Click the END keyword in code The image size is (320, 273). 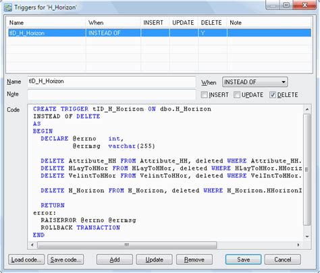(38, 235)
